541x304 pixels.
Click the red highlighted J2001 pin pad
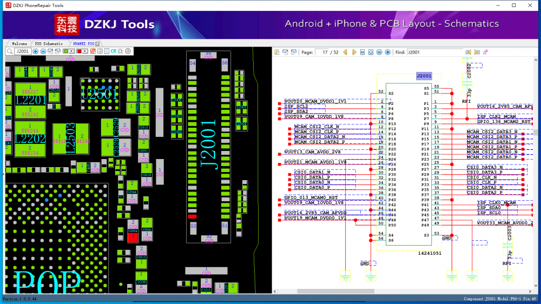tap(192, 216)
